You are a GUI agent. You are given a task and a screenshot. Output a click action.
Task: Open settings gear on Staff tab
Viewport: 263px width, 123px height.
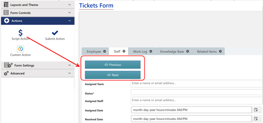[x=124, y=51]
